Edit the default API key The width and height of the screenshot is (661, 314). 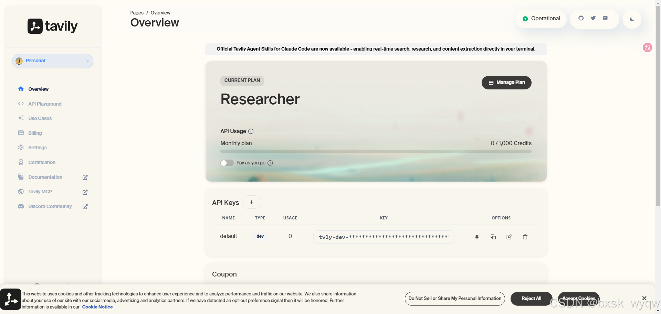509,237
